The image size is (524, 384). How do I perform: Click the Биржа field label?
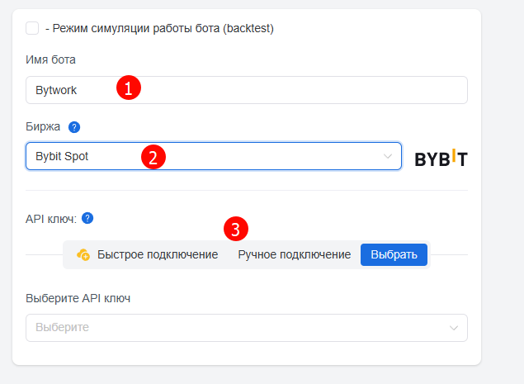pos(43,127)
